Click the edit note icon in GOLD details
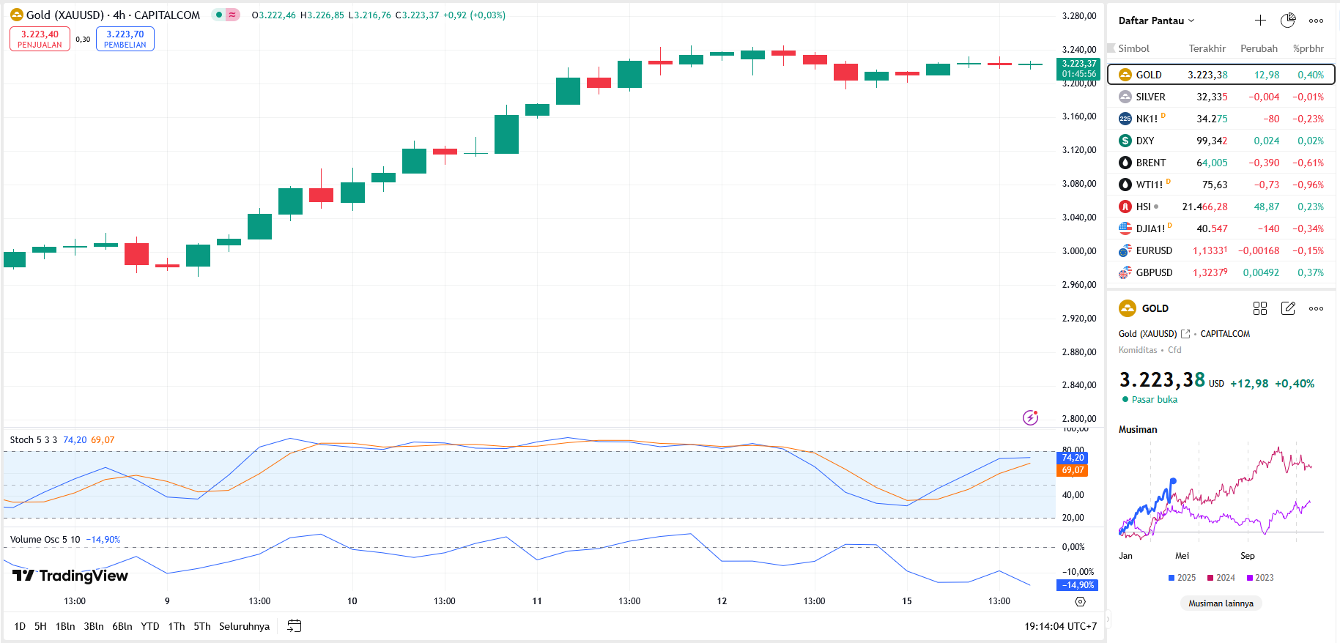Viewport: 1340px width, 643px height. coord(1288,308)
